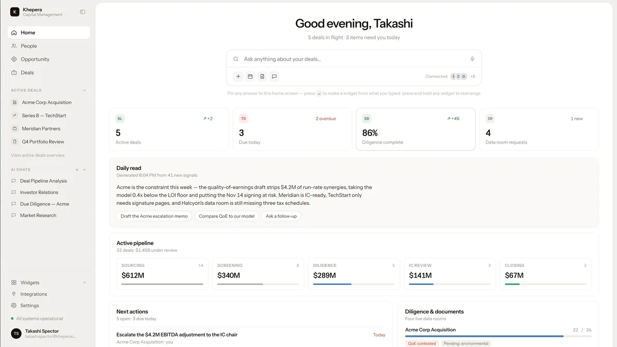
Task: Open the People section
Action: point(49,46)
